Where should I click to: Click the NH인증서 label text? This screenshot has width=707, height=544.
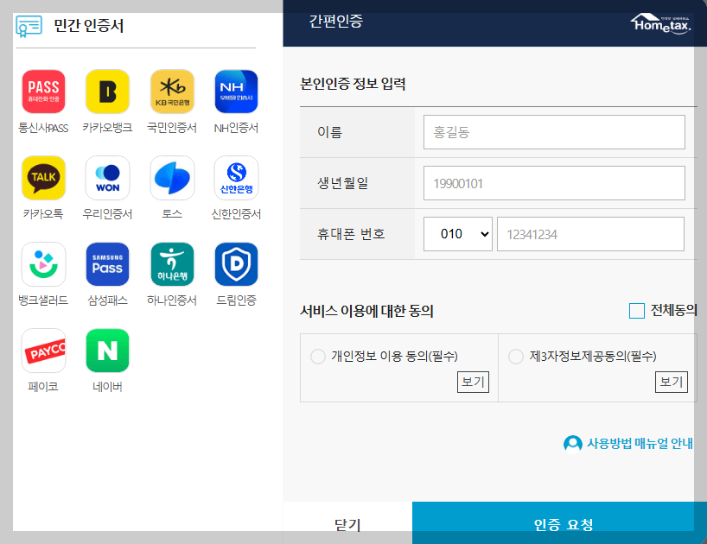coord(236,128)
